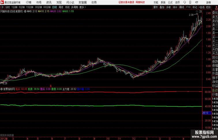This screenshot has width=218, height=140.
Task: Expand the 更多 periods list
Action: pyautogui.click(x=82, y=7)
